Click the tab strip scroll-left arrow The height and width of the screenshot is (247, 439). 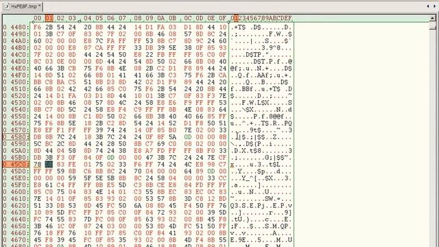pos(428,6)
